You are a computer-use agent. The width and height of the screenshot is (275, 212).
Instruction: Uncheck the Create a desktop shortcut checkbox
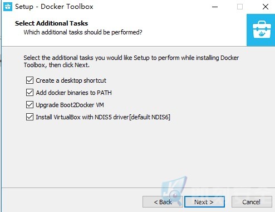point(30,80)
